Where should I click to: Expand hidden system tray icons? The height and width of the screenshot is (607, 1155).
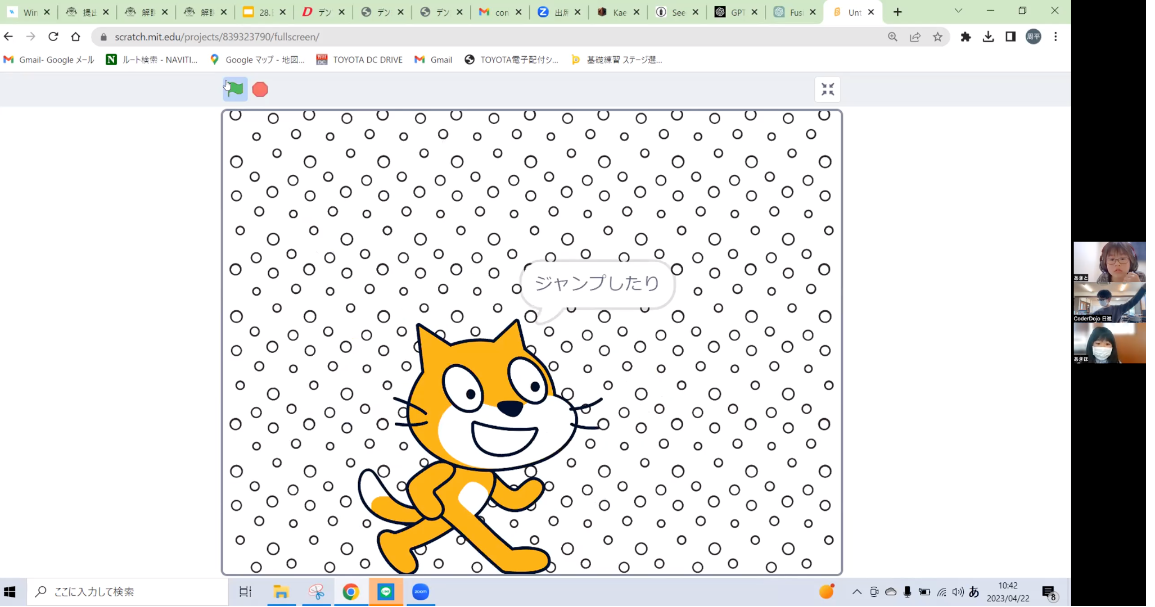pos(856,592)
